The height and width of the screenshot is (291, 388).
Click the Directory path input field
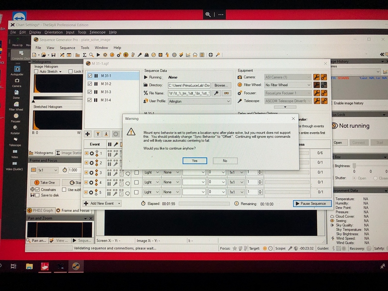coord(189,85)
